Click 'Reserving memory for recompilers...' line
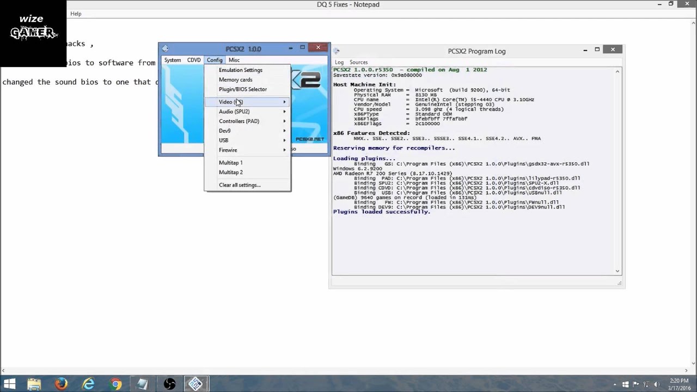The width and height of the screenshot is (697, 392). coord(394,148)
